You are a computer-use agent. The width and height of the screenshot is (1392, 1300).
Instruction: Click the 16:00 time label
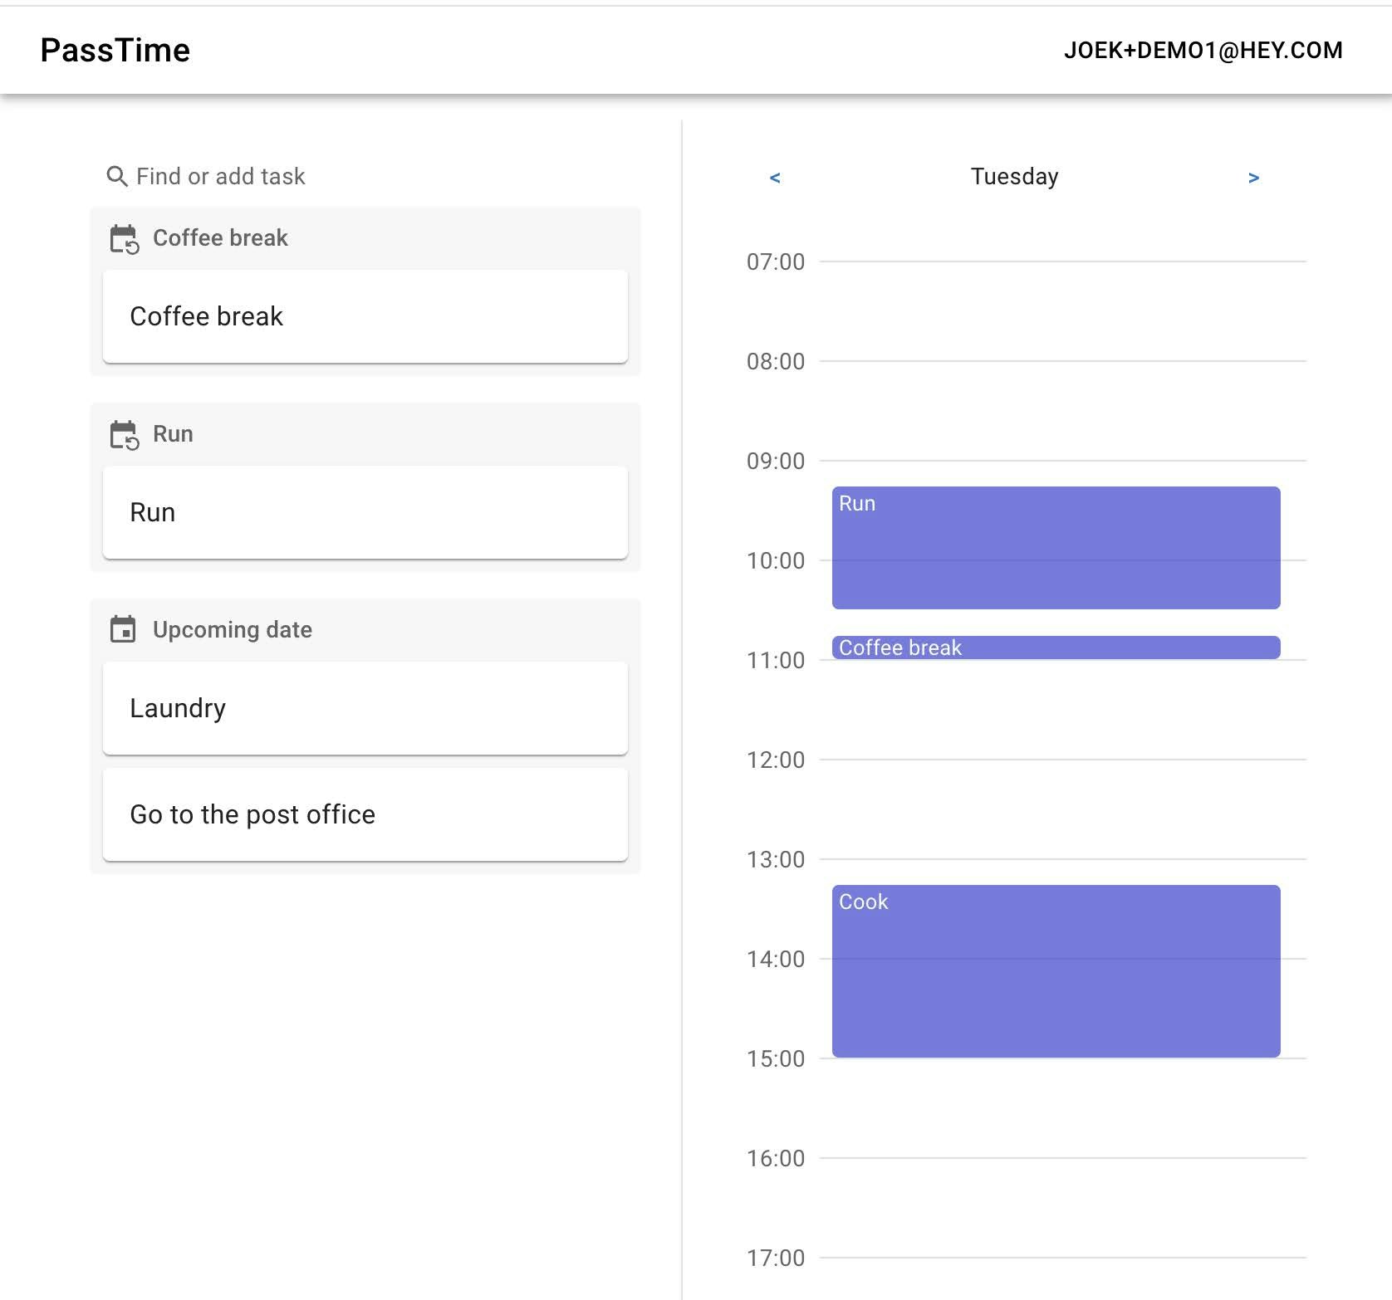pyautogui.click(x=776, y=1159)
